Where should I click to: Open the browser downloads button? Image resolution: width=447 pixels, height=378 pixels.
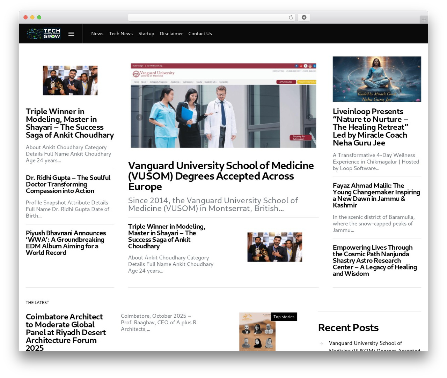click(304, 17)
